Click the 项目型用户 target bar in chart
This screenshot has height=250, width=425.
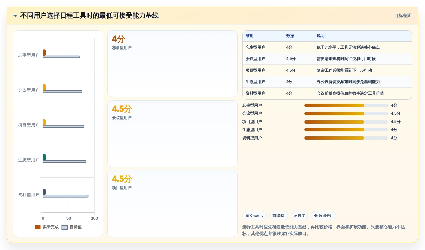click(x=64, y=126)
